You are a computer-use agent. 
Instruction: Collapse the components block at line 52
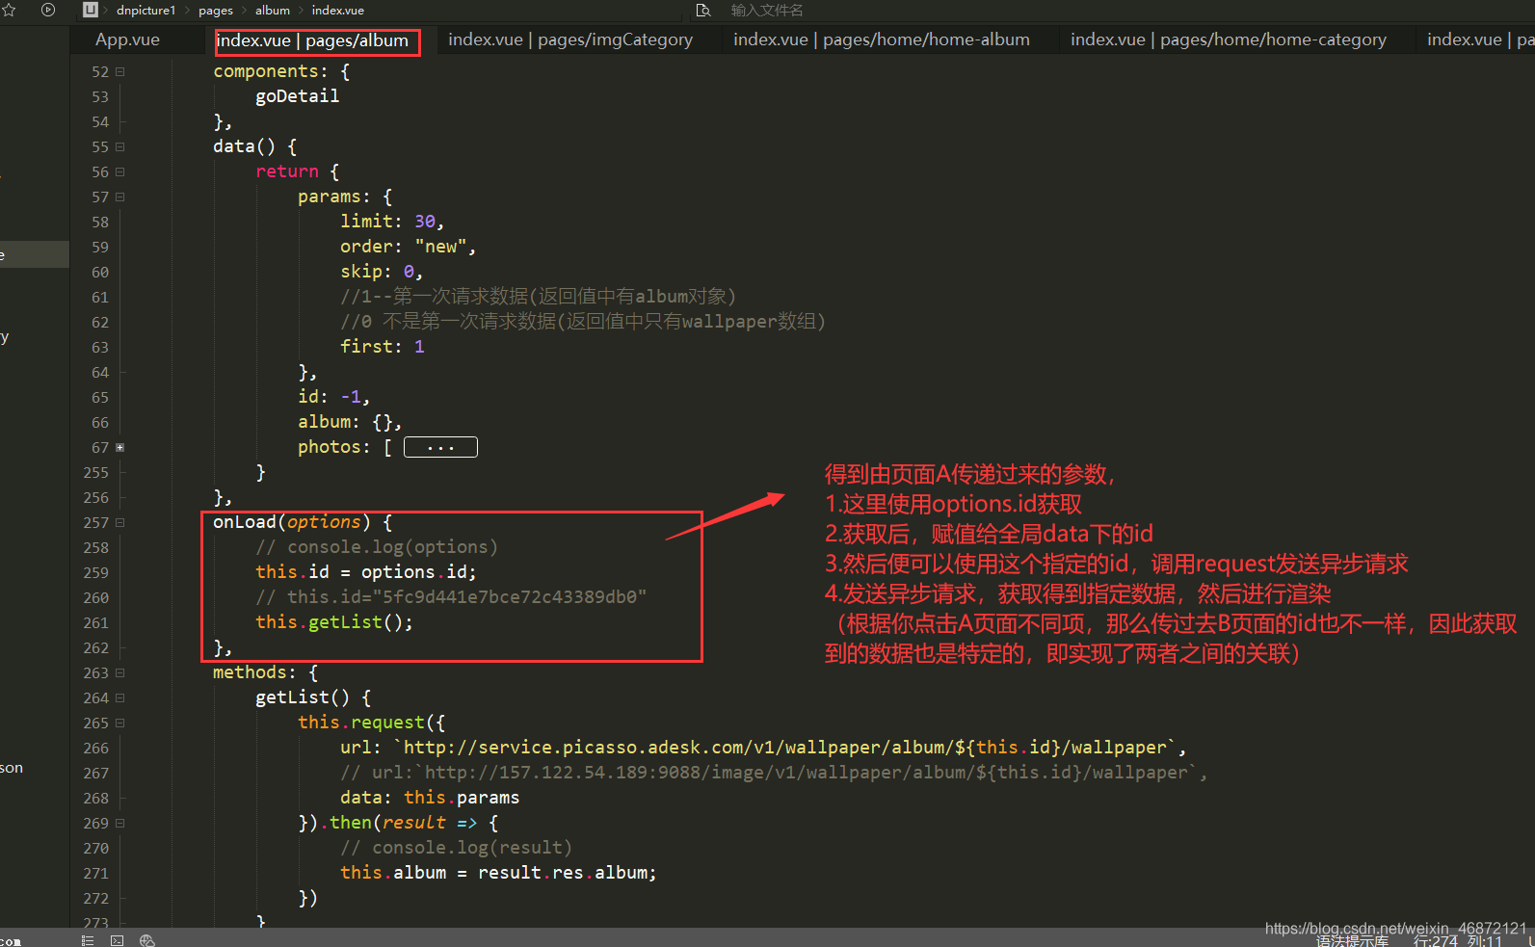[x=120, y=71]
